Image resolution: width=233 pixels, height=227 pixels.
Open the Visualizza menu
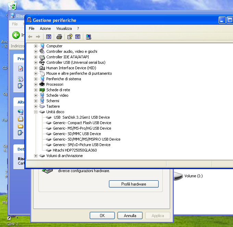pos(64,28)
